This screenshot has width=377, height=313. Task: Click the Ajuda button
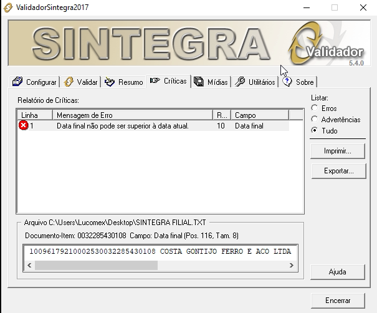tap(338, 272)
